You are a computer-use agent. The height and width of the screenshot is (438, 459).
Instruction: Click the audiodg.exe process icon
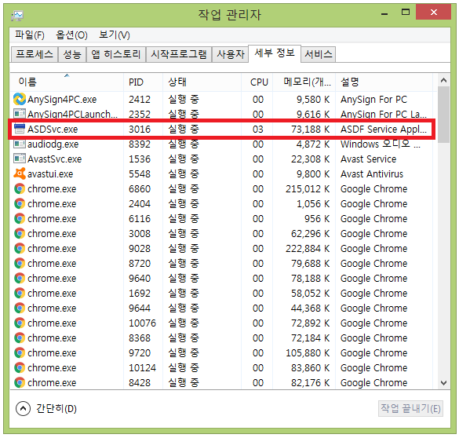click(x=20, y=144)
